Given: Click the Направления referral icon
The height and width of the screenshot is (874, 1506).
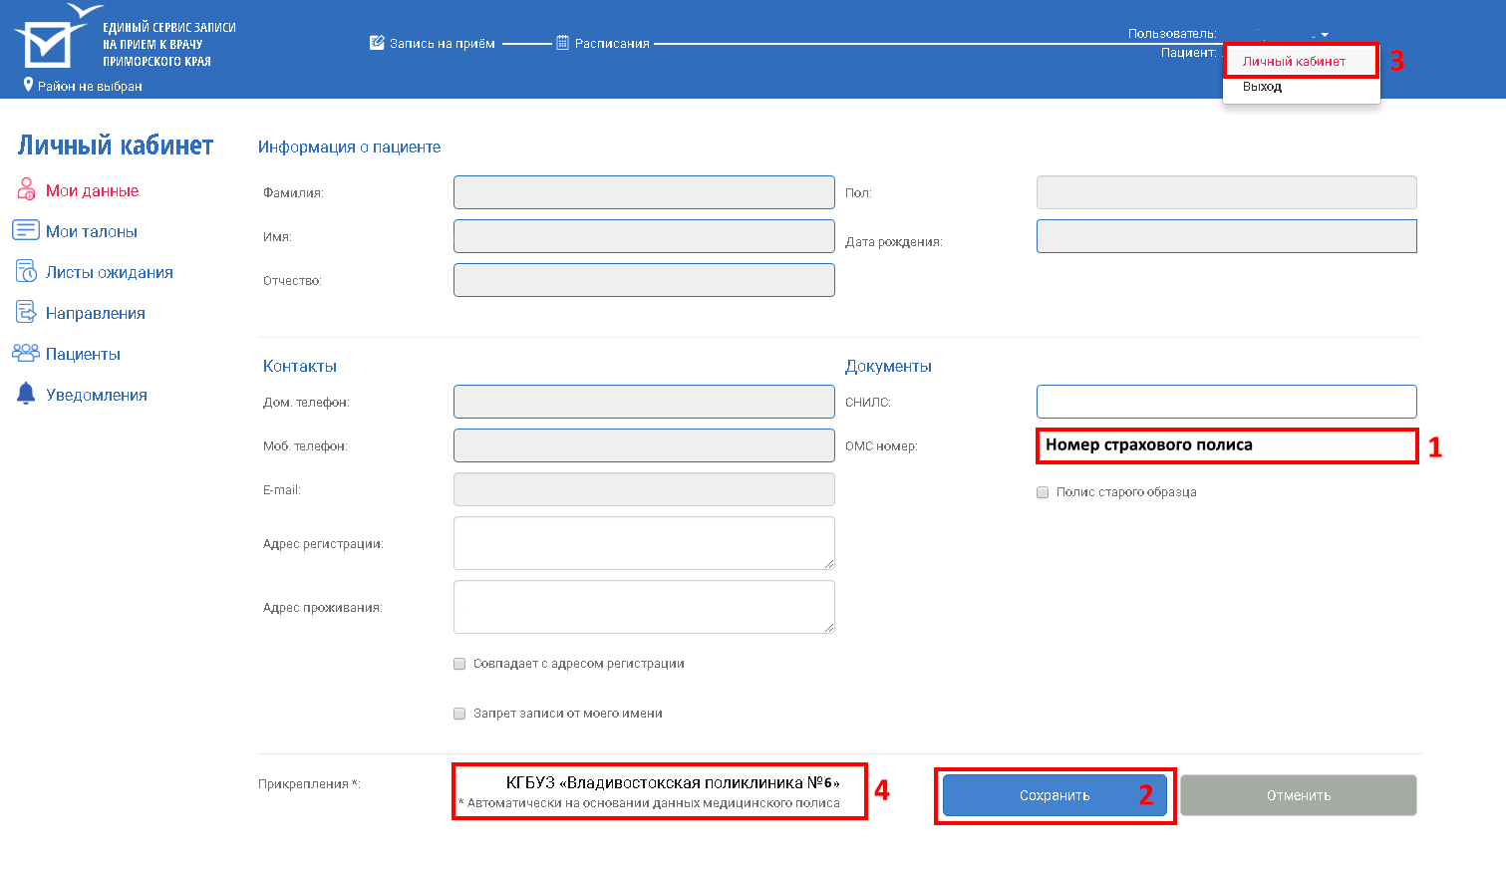Looking at the screenshot, I should pos(26,312).
